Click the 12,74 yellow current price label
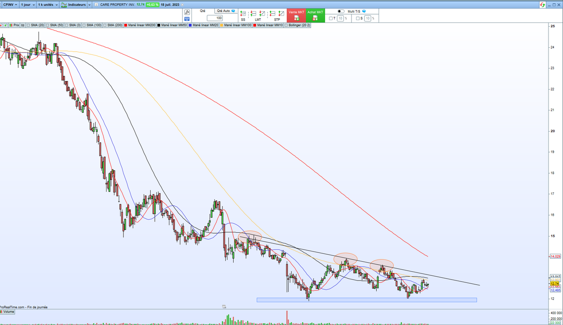This screenshot has width=563, height=325. click(554, 284)
